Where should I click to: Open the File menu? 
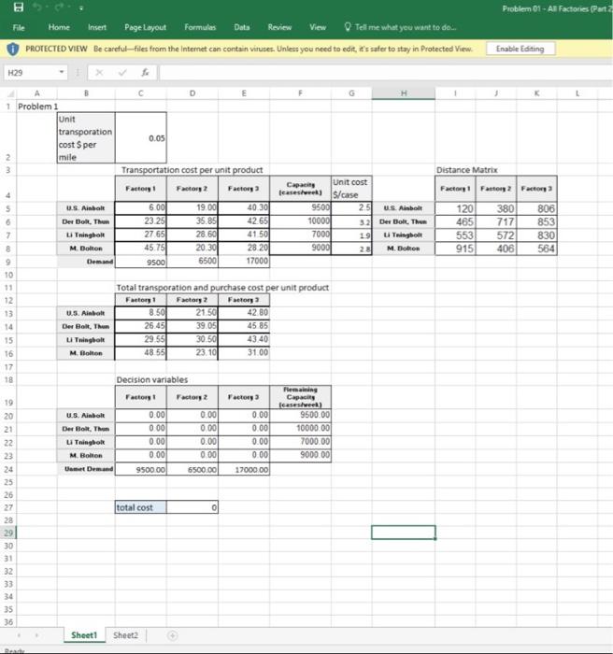(x=19, y=27)
